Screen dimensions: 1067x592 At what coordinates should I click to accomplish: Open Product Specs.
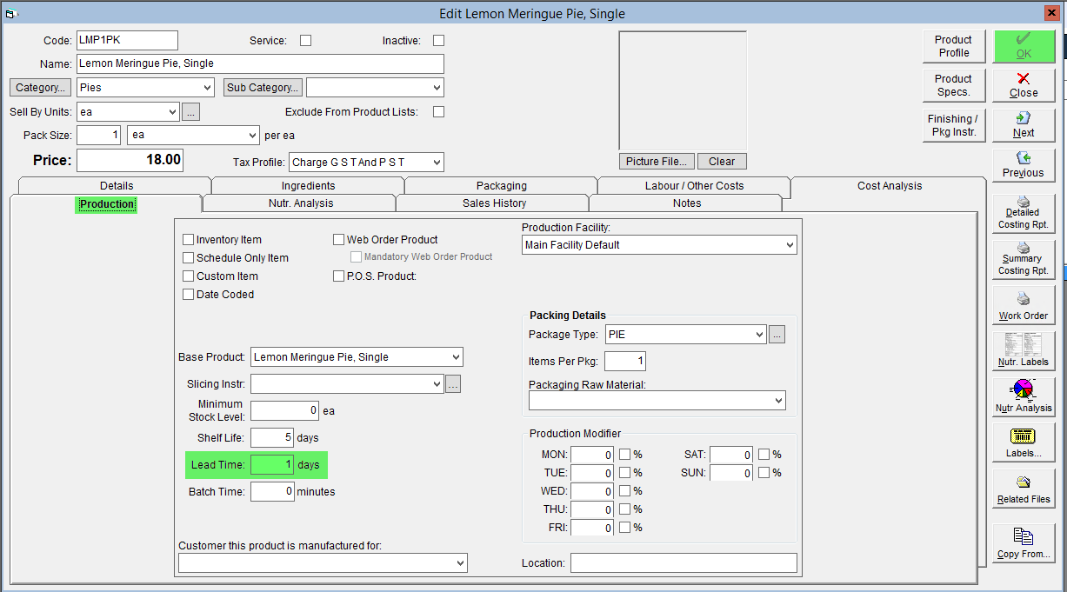tap(953, 85)
